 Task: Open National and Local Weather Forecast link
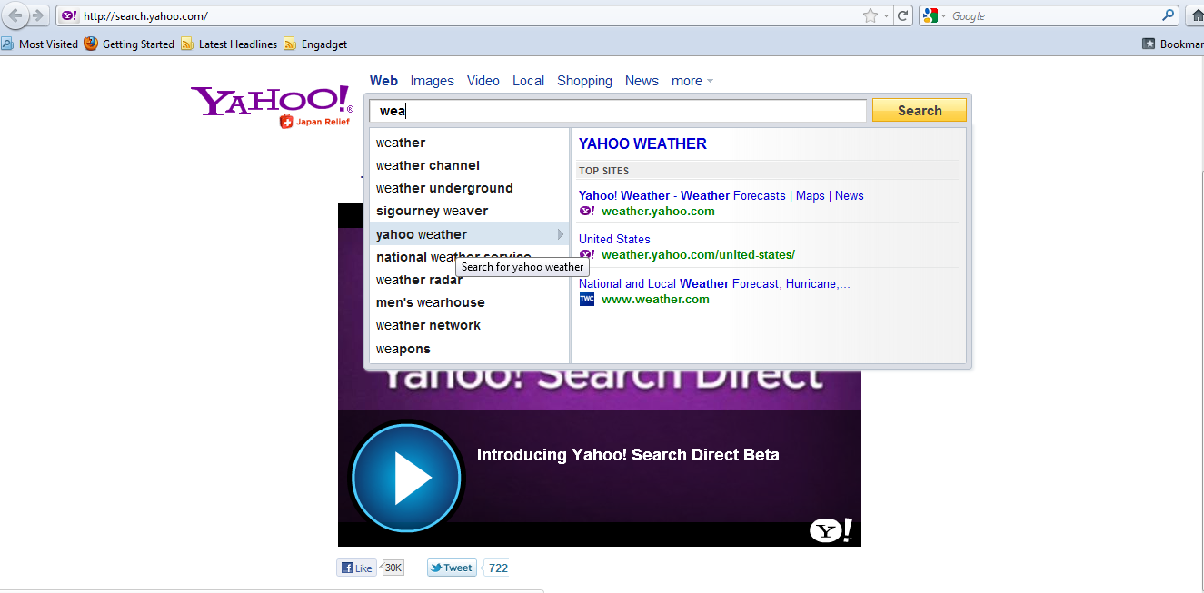(714, 283)
